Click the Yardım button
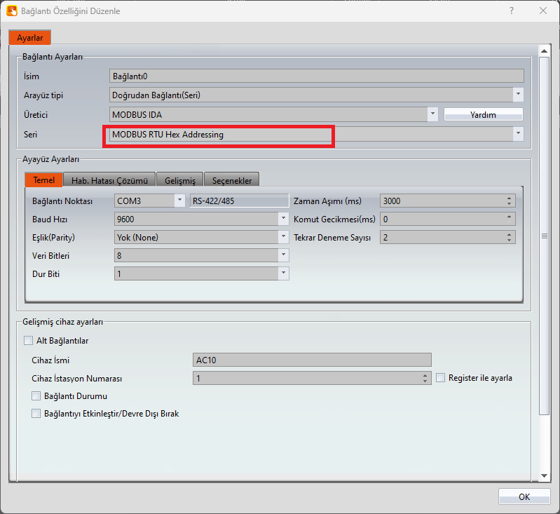560x514 pixels. [x=484, y=114]
